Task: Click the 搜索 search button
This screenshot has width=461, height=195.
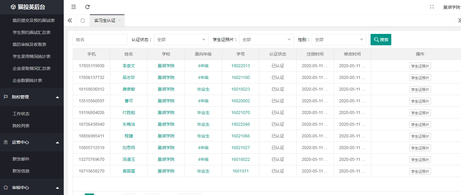Action: [x=381, y=40]
